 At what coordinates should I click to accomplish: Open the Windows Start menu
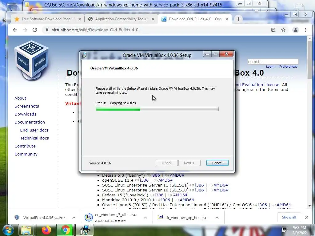[x=8, y=230]
